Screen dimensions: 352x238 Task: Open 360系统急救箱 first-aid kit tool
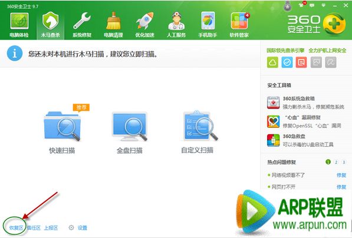pyautogui.click(x=305, y=103)
